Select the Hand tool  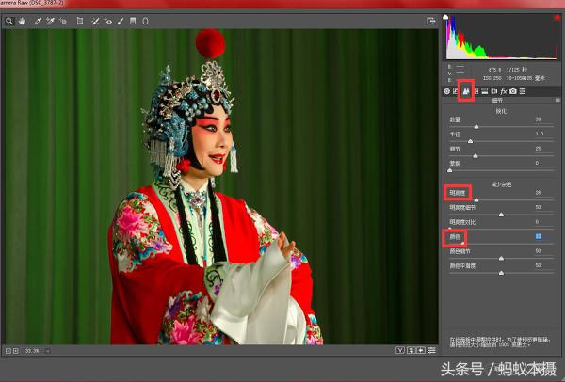point(23,22)
